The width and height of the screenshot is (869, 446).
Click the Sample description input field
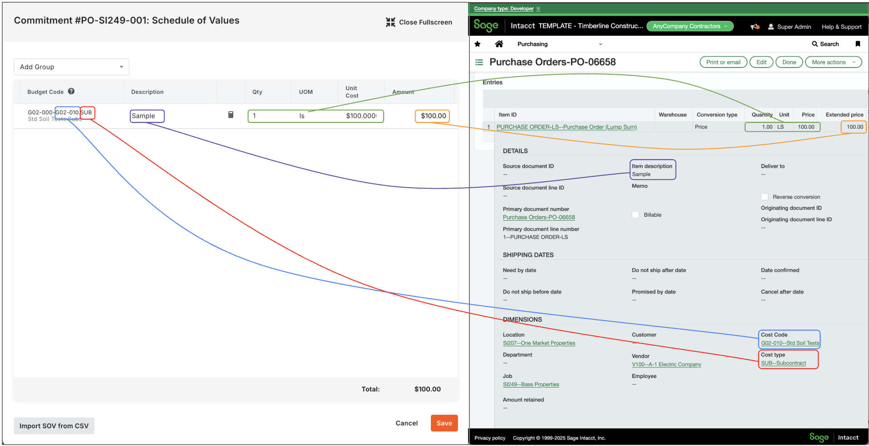146,116
